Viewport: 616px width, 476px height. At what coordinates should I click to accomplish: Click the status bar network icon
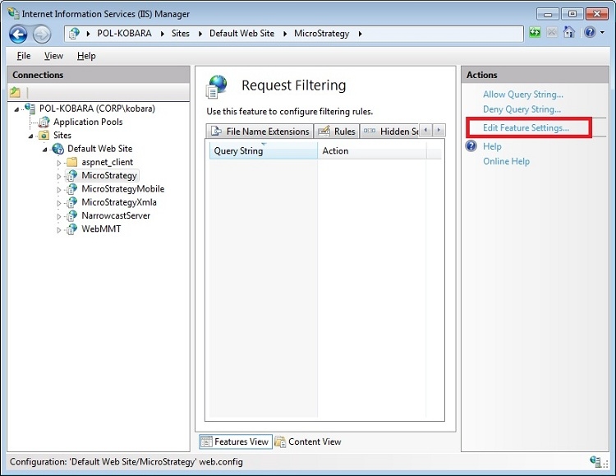point(595,462)
